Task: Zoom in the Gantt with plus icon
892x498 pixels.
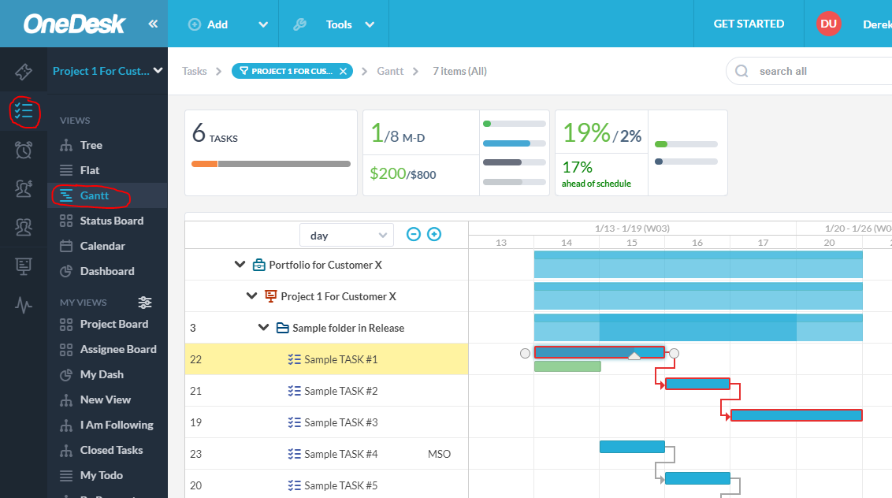Action: coord(434,235)
